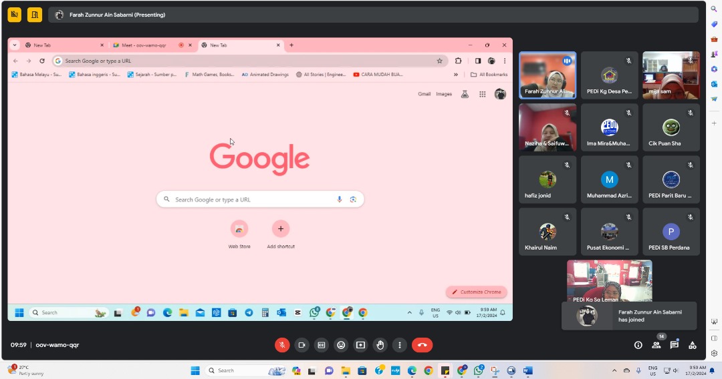Open the activities shapes icon
722x379 pixels.
pos(693,345)
